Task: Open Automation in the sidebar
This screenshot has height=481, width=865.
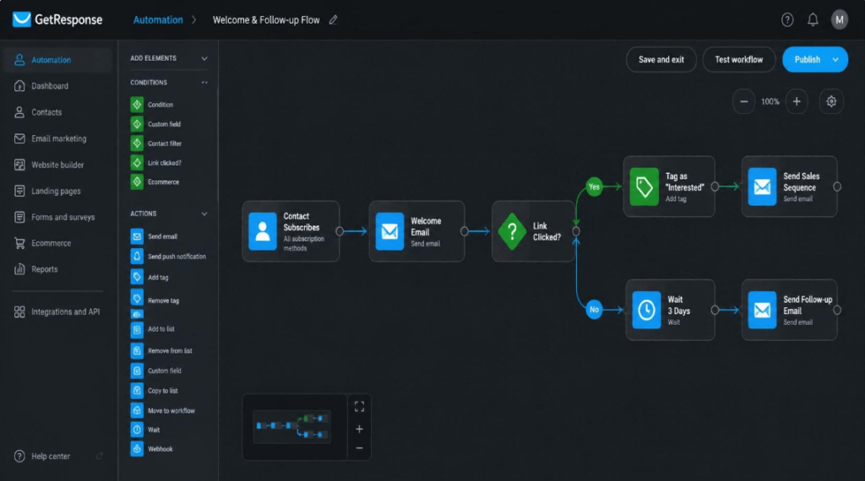Action: click(57, 60)
